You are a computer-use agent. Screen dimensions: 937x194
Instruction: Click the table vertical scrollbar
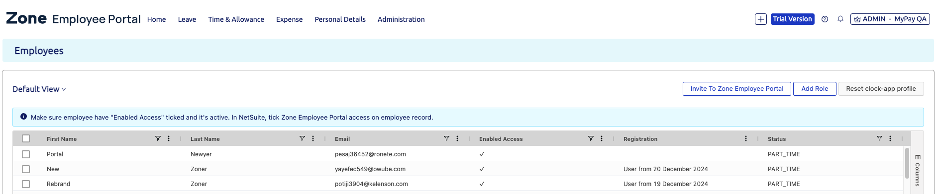[907, 163]
